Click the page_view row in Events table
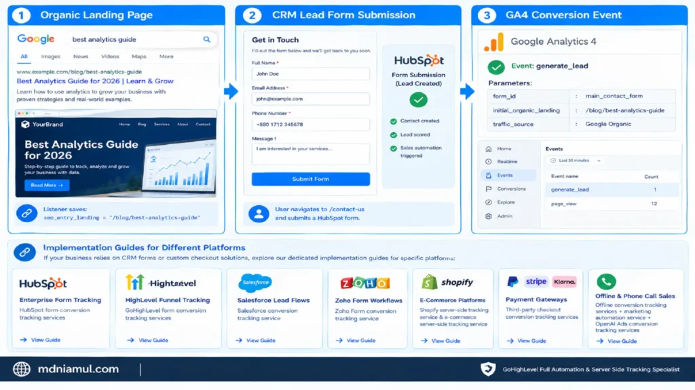Image resolution: width=695 pixels, height=390 pixels. (612, 204)
